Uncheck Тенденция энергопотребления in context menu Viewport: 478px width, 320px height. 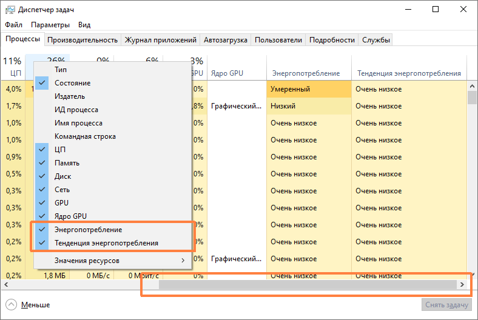tap(106, 243)
